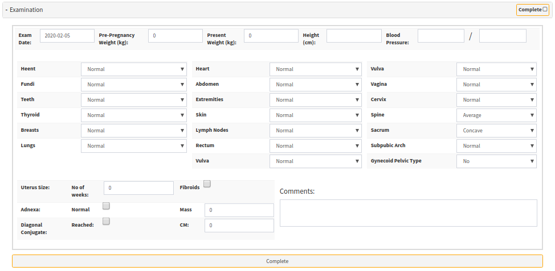Open the Heent dropdown

134,69
